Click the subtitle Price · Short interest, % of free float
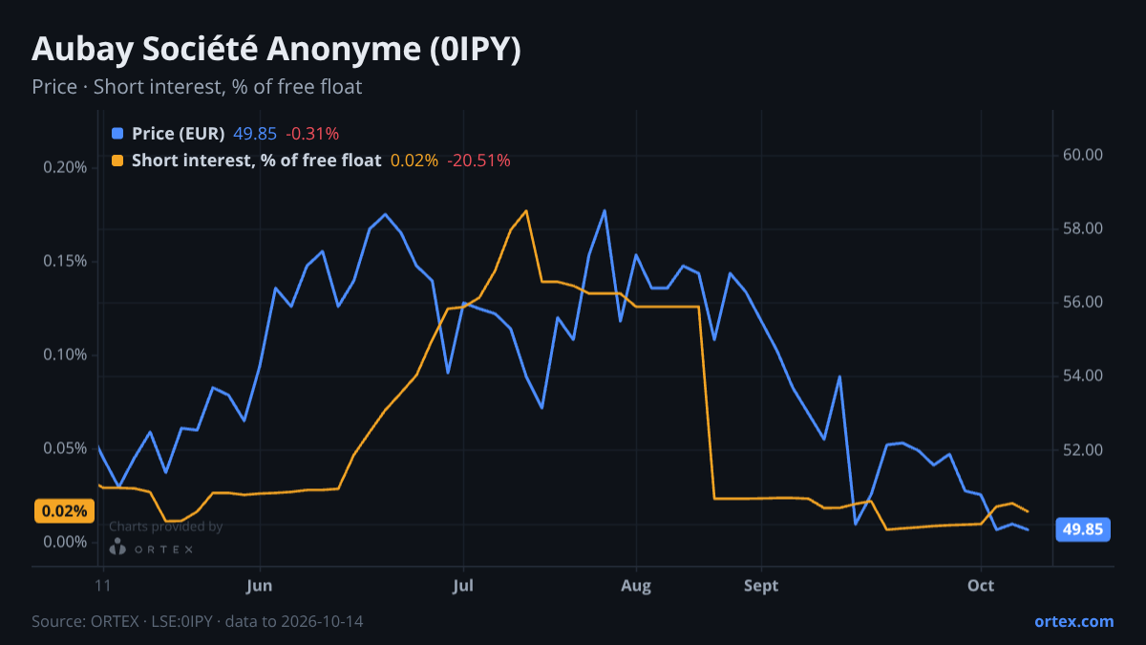The height and width of the screenshot is (645, 1146). click(197, 87)
